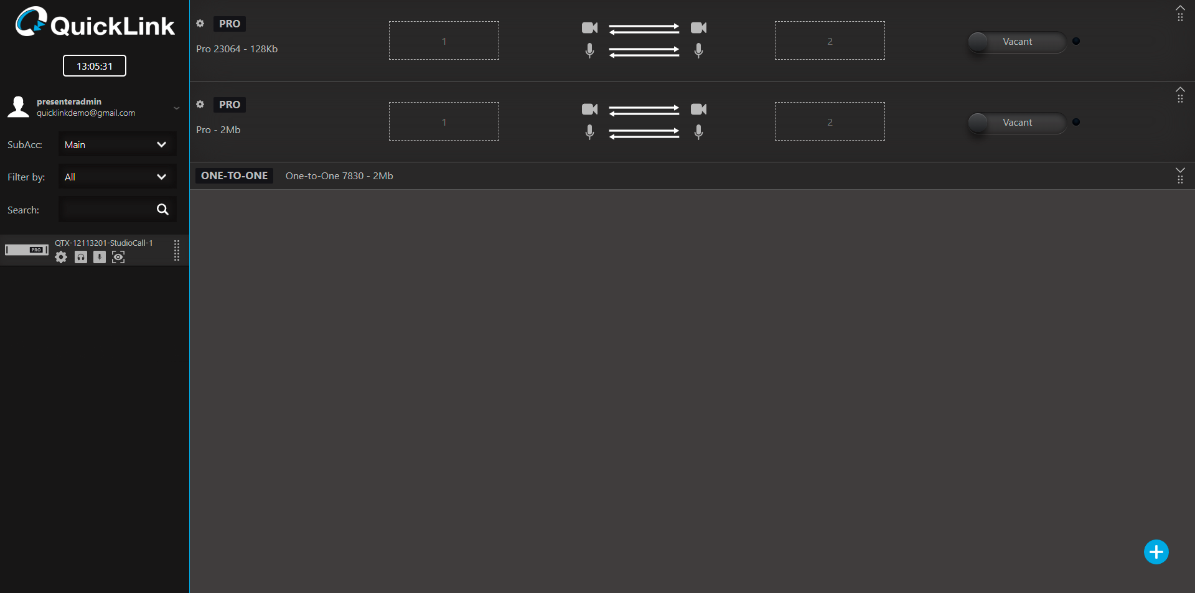Click slot 2 in Pro - 2Mb room
The width and height of the screenshot is (1195, 593).
click(829, 122)
